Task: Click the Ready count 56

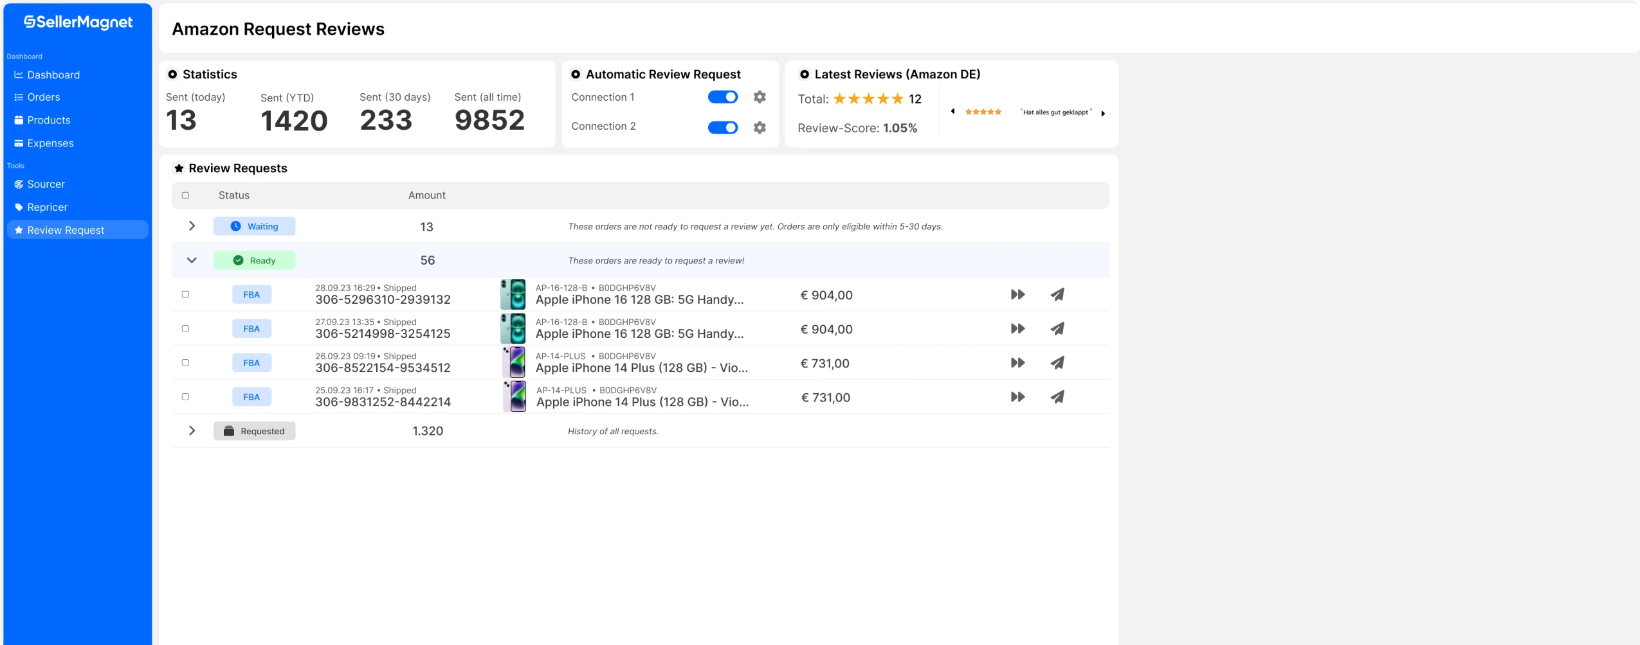Action: [428, 260]
